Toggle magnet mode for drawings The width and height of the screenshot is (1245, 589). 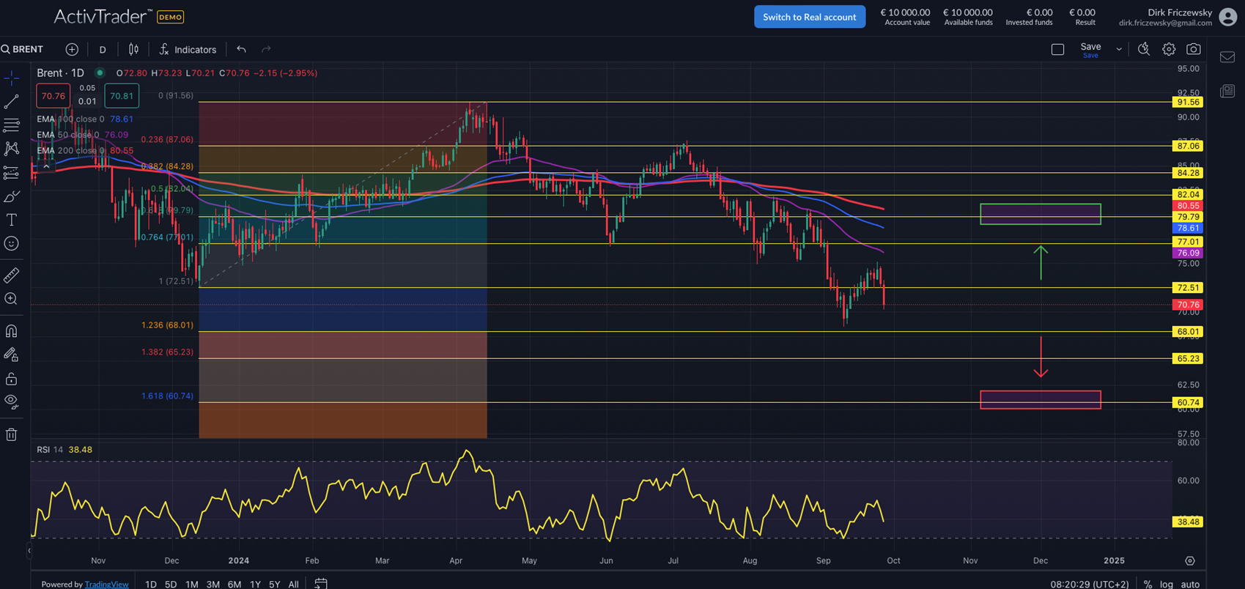[x=12, y=331]
